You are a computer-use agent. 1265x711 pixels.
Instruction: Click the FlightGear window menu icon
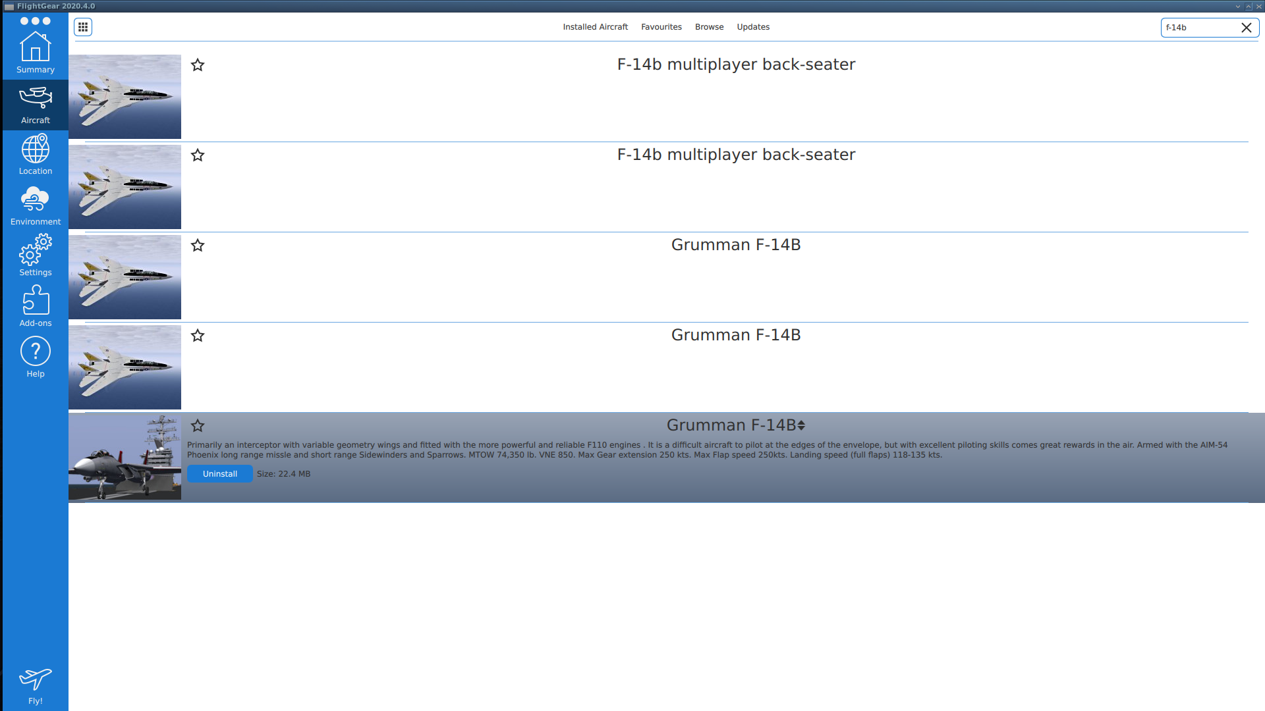coord(9,6)
